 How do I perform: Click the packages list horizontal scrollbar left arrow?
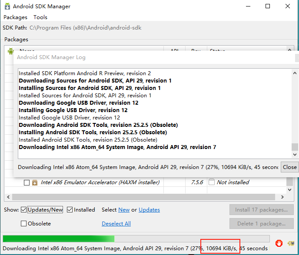click(x=8, y=197)
